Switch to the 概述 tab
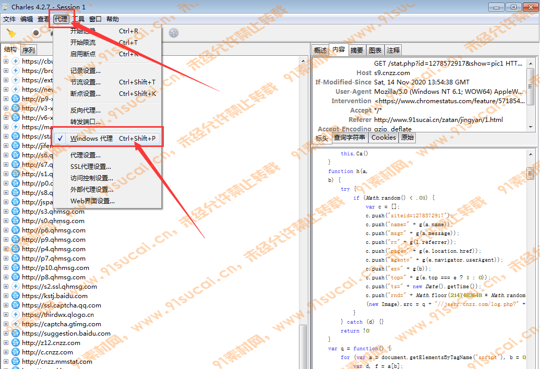Screen dimensions: 540x369 click(320, 50)
